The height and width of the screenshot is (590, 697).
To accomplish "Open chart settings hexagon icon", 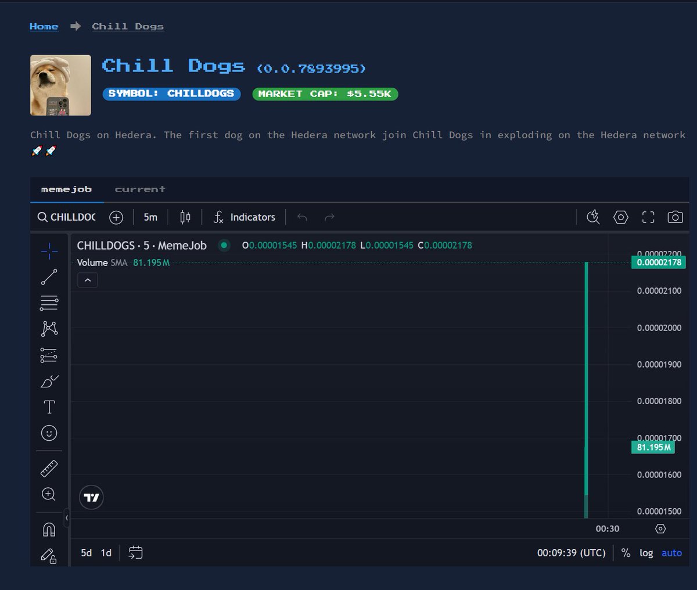I will 621,217.
